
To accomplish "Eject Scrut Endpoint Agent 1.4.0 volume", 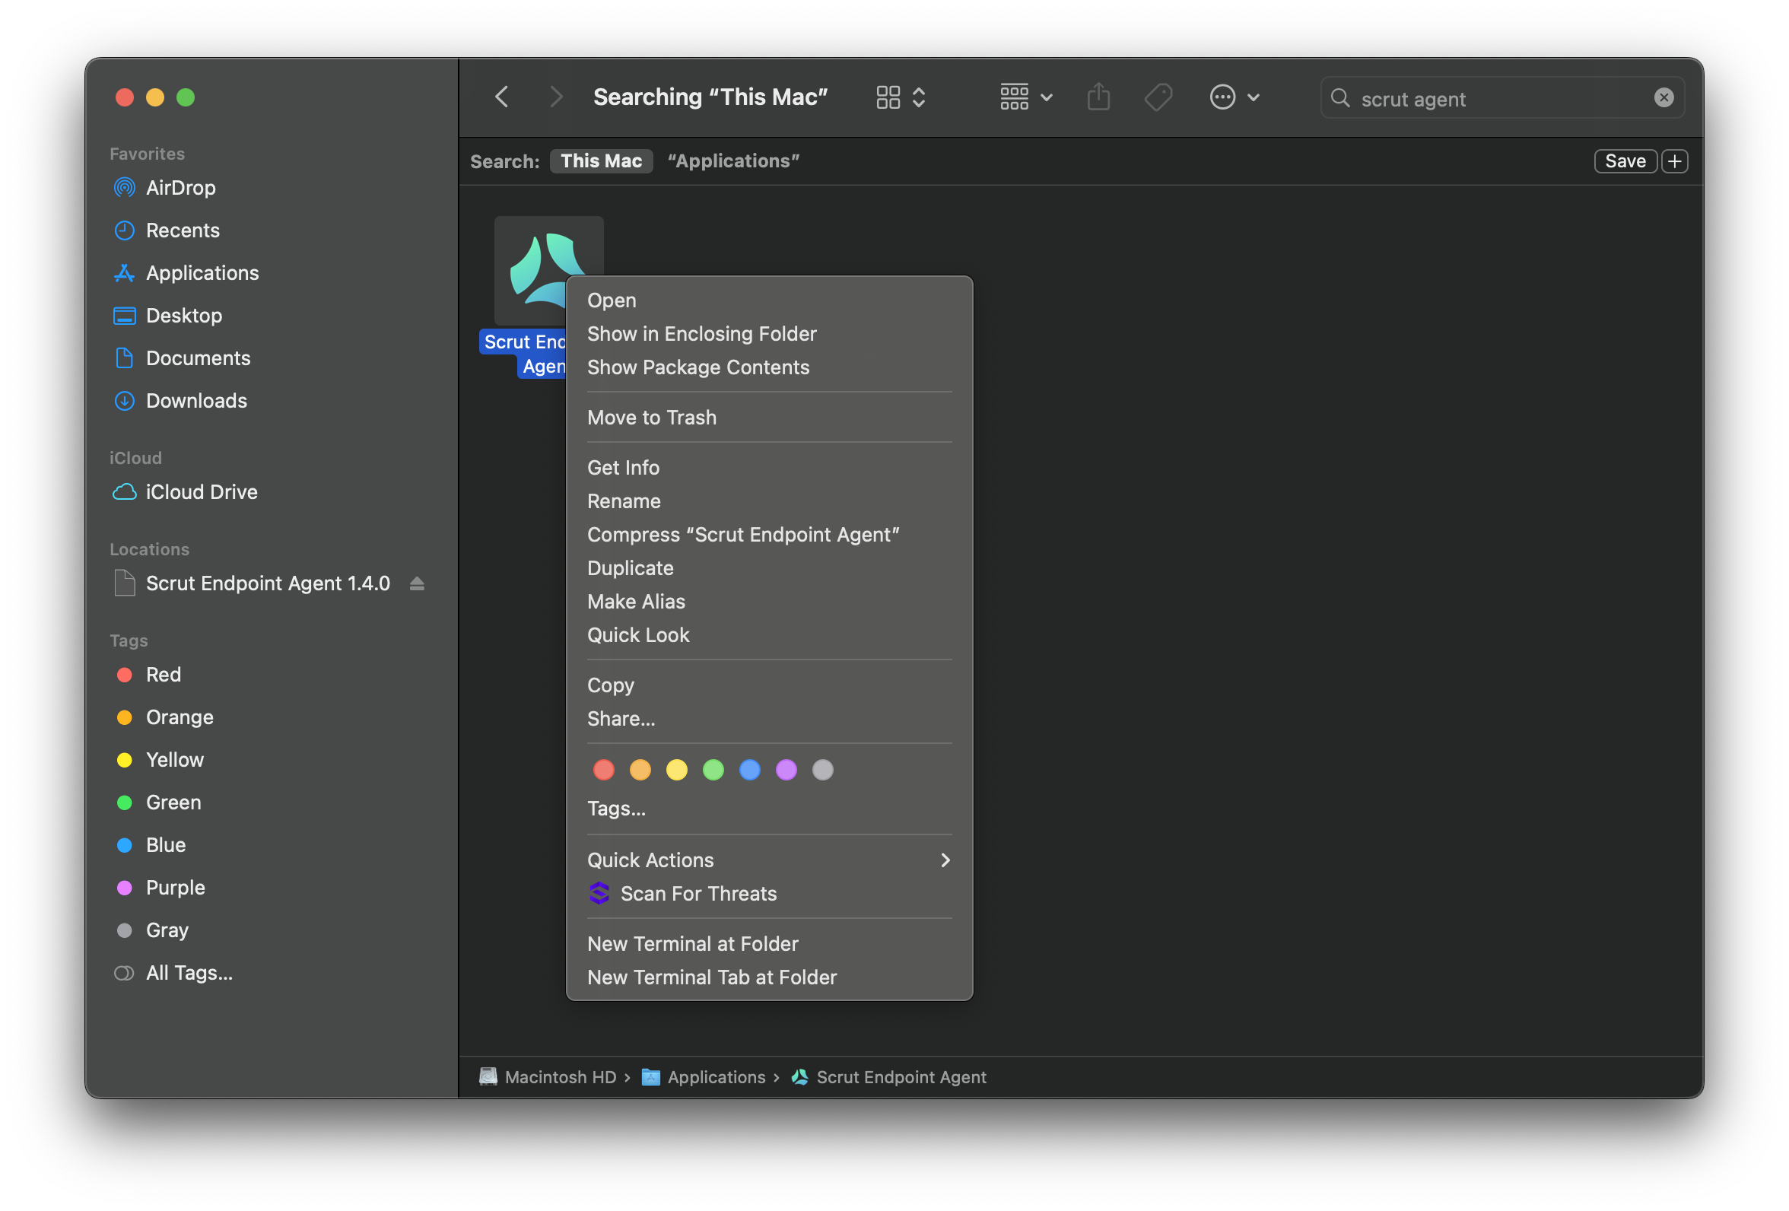I will pos(418,583).
